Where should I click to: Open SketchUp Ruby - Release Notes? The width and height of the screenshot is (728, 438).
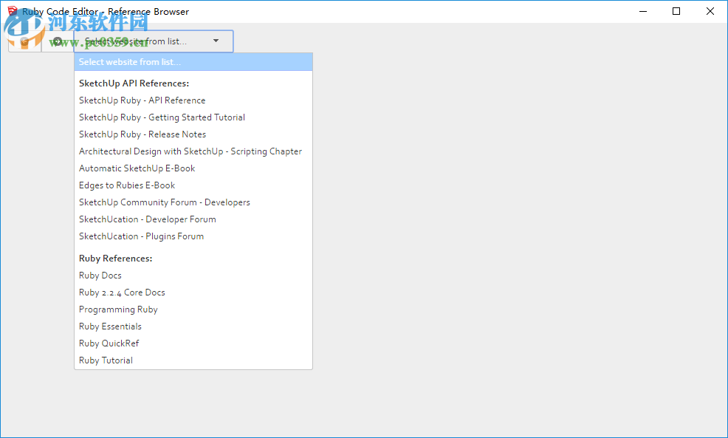point(142,134)
